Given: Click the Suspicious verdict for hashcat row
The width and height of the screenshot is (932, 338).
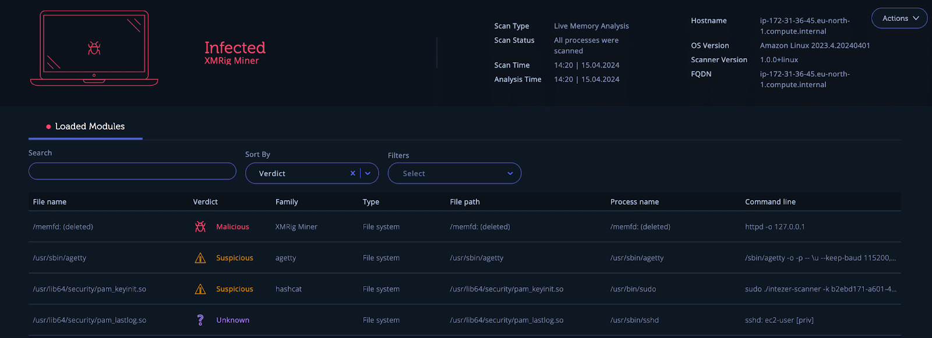Looking at the screenshot, I should (235, 289).
